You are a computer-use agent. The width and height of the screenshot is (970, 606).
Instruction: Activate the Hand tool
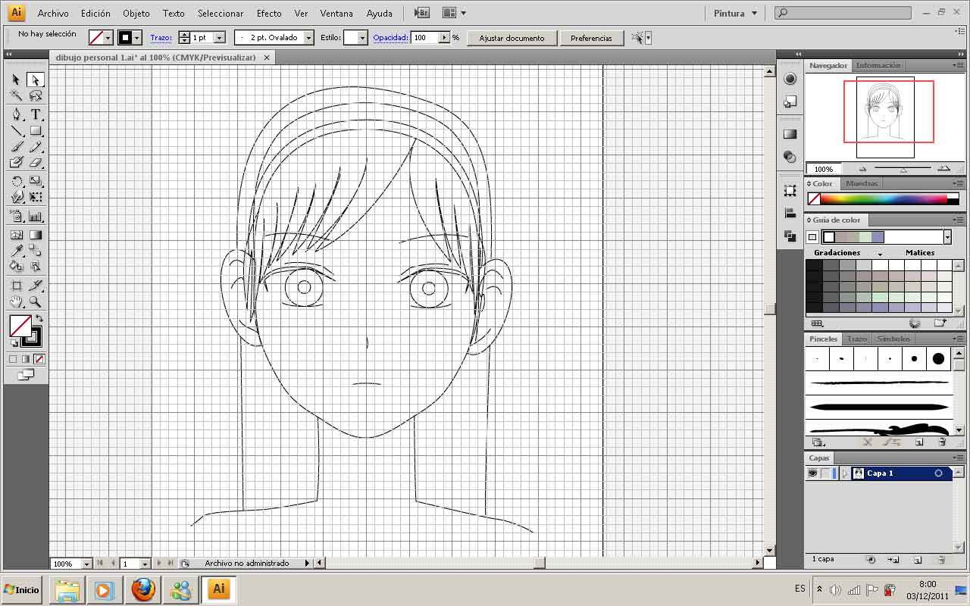tap(16, 301)
